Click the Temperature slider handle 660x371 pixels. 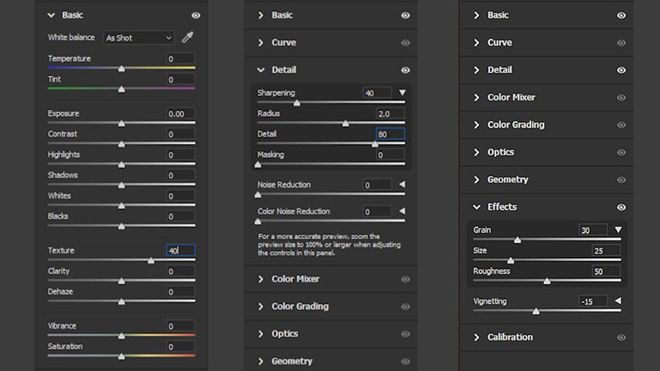point(121,68)
